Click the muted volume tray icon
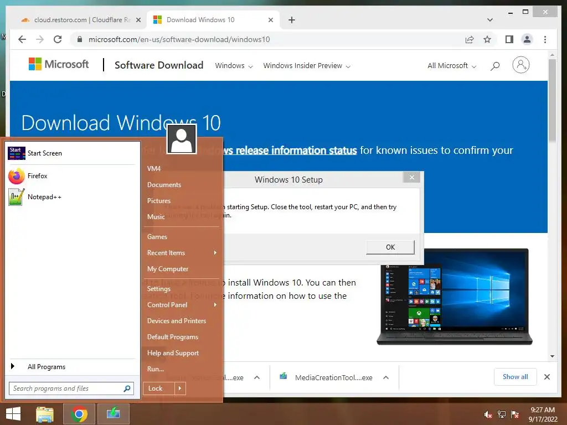 pyautogui.click(x=488, y=414)
